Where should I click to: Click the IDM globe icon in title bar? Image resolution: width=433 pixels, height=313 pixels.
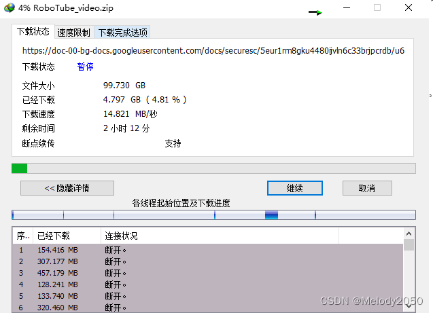(9, 7)
